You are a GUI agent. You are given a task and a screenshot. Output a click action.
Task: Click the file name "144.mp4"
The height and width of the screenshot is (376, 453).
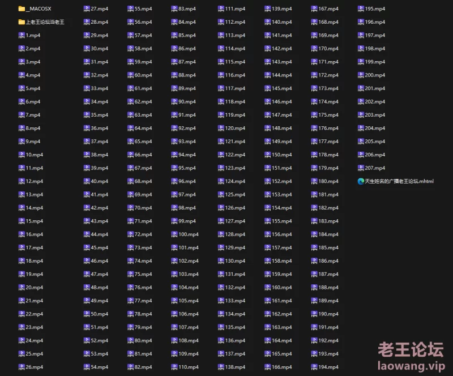[x=281, y=75]
